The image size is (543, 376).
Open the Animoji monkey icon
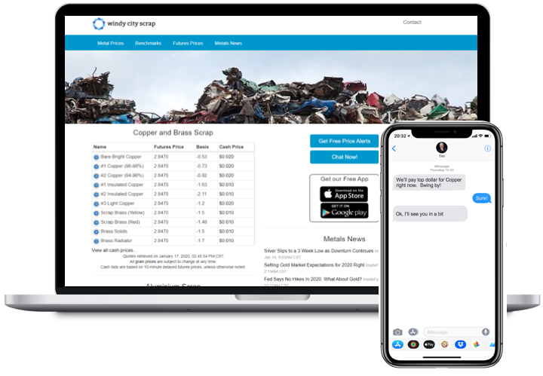pos(445,344)
